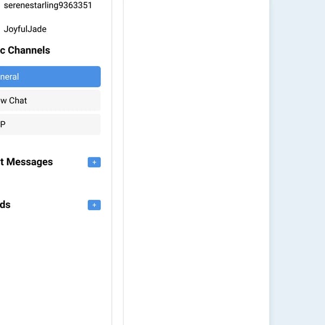The width and height of the screenshot is (325, 325).
Task: Click the plus button beside 'ds' heading
Action: (x=94, y=205)
